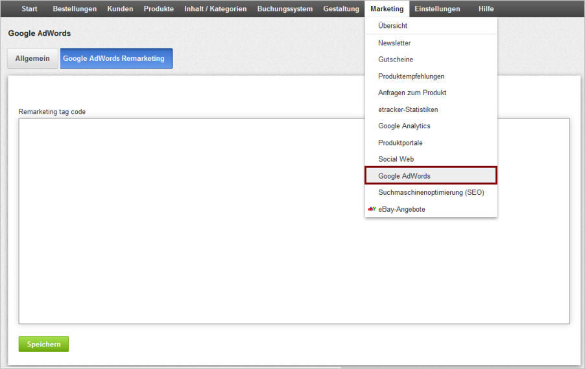Click the Google AdWords page heading
Screen dimensions: 585x369
click(x=39, y=33)
